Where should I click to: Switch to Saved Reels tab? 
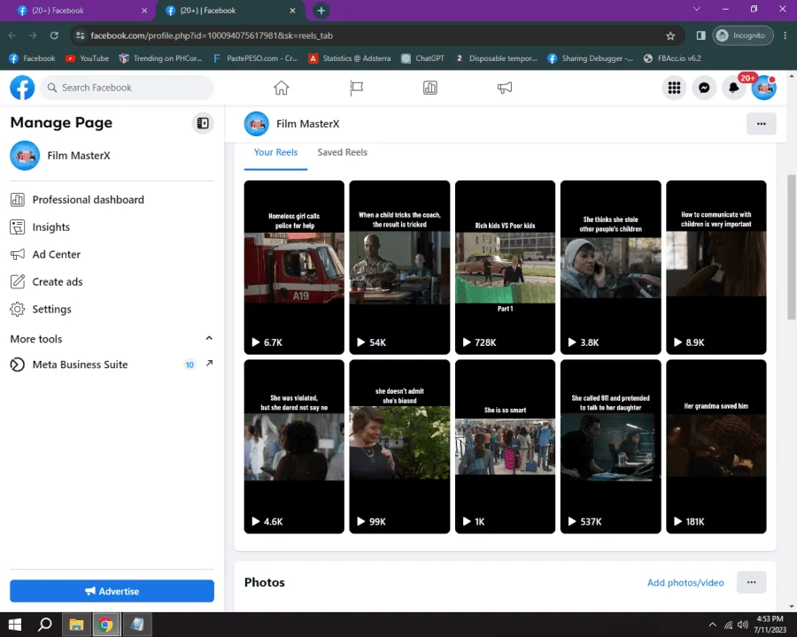point(342,152)
